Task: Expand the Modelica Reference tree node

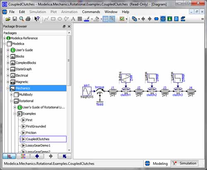Action: coord(5,38)
